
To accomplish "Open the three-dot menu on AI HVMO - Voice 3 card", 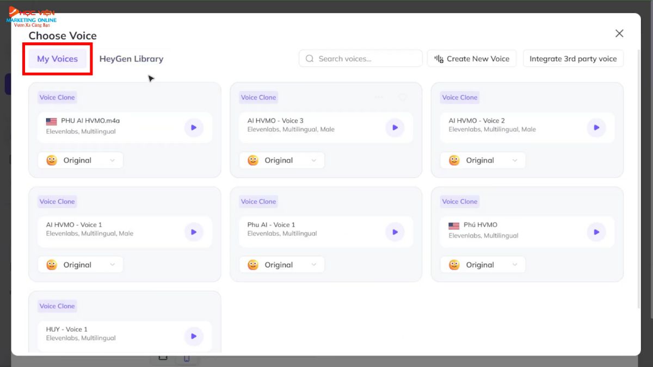I will coord(379,97).
